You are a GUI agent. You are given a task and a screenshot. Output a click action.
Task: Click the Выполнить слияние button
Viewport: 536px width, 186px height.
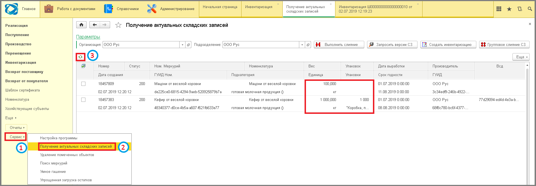(x=339, y=44)
